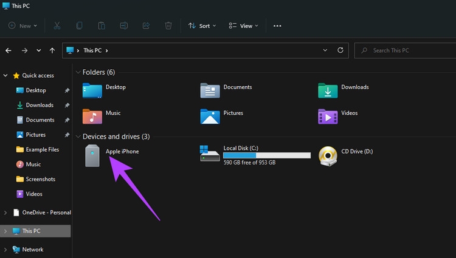Click the Rename icon in toolbar
Screen dimensions: 456x258
pos(124,26)
